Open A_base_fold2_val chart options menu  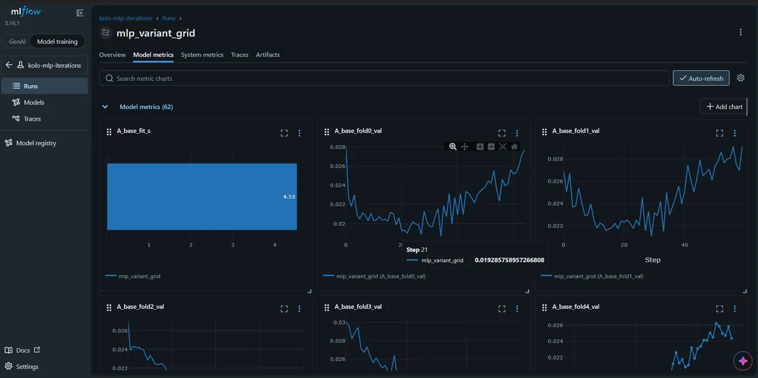tap(299, 309)
